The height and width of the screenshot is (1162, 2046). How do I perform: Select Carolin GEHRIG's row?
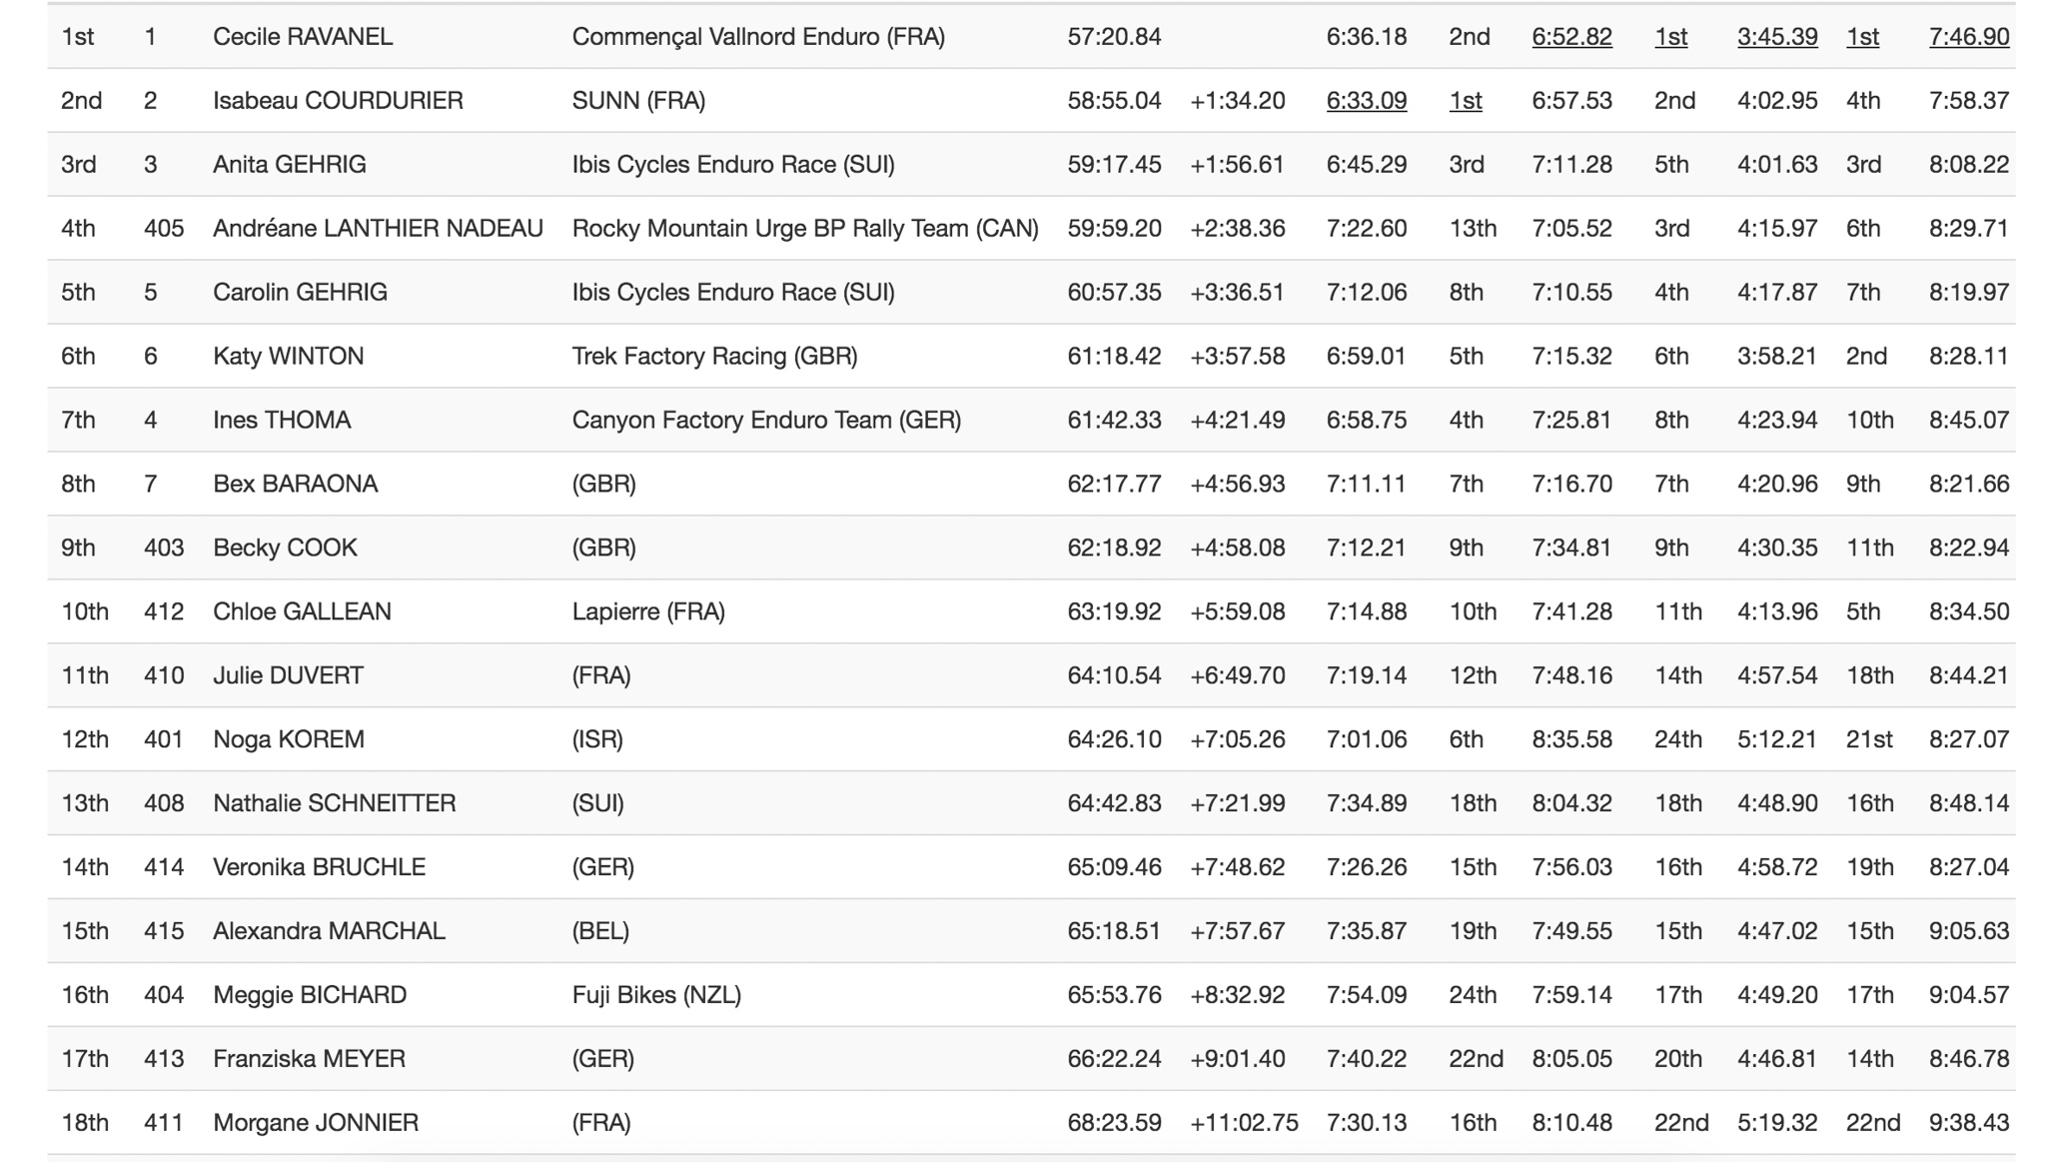(x=300, y=293)
